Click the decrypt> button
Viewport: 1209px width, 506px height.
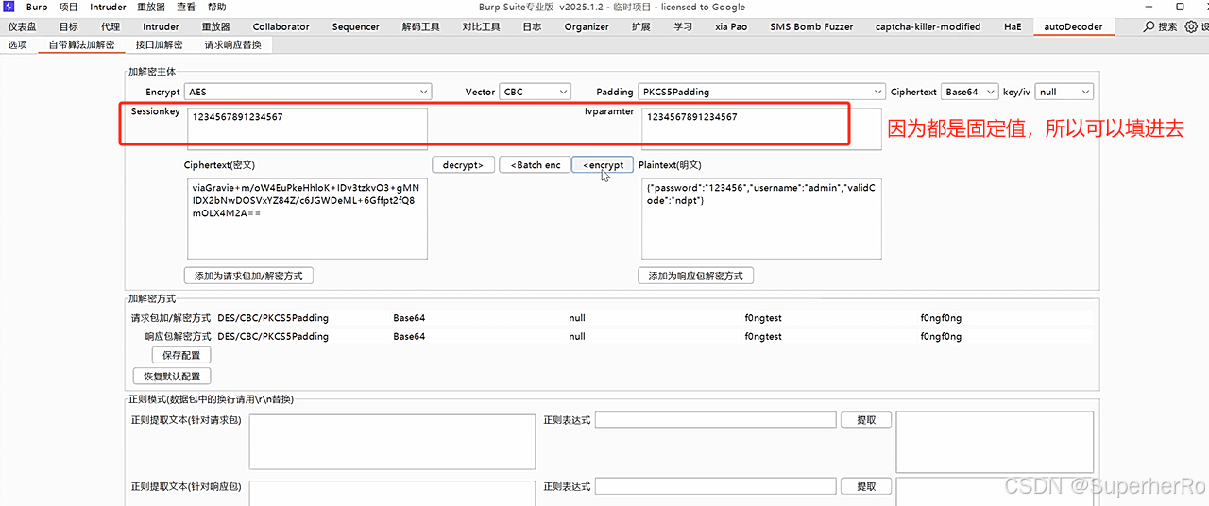click(463, 165)
